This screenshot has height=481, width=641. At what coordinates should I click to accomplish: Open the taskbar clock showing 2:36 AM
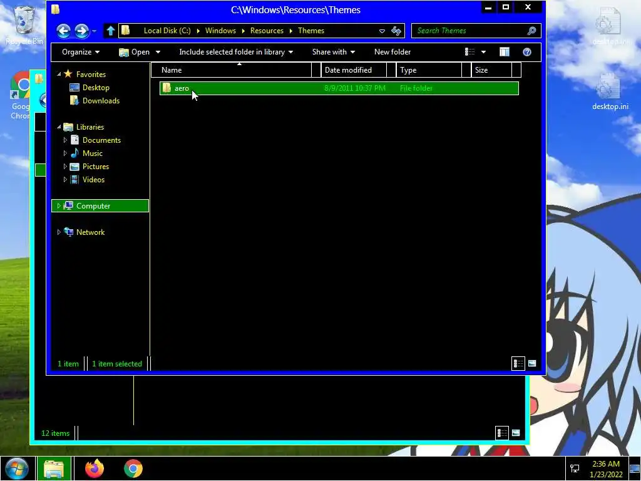click(606, 469)
